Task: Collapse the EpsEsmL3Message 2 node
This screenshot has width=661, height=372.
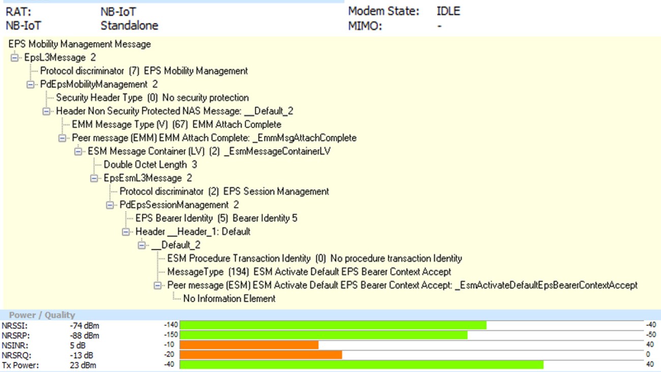Action: click(94, 178)
